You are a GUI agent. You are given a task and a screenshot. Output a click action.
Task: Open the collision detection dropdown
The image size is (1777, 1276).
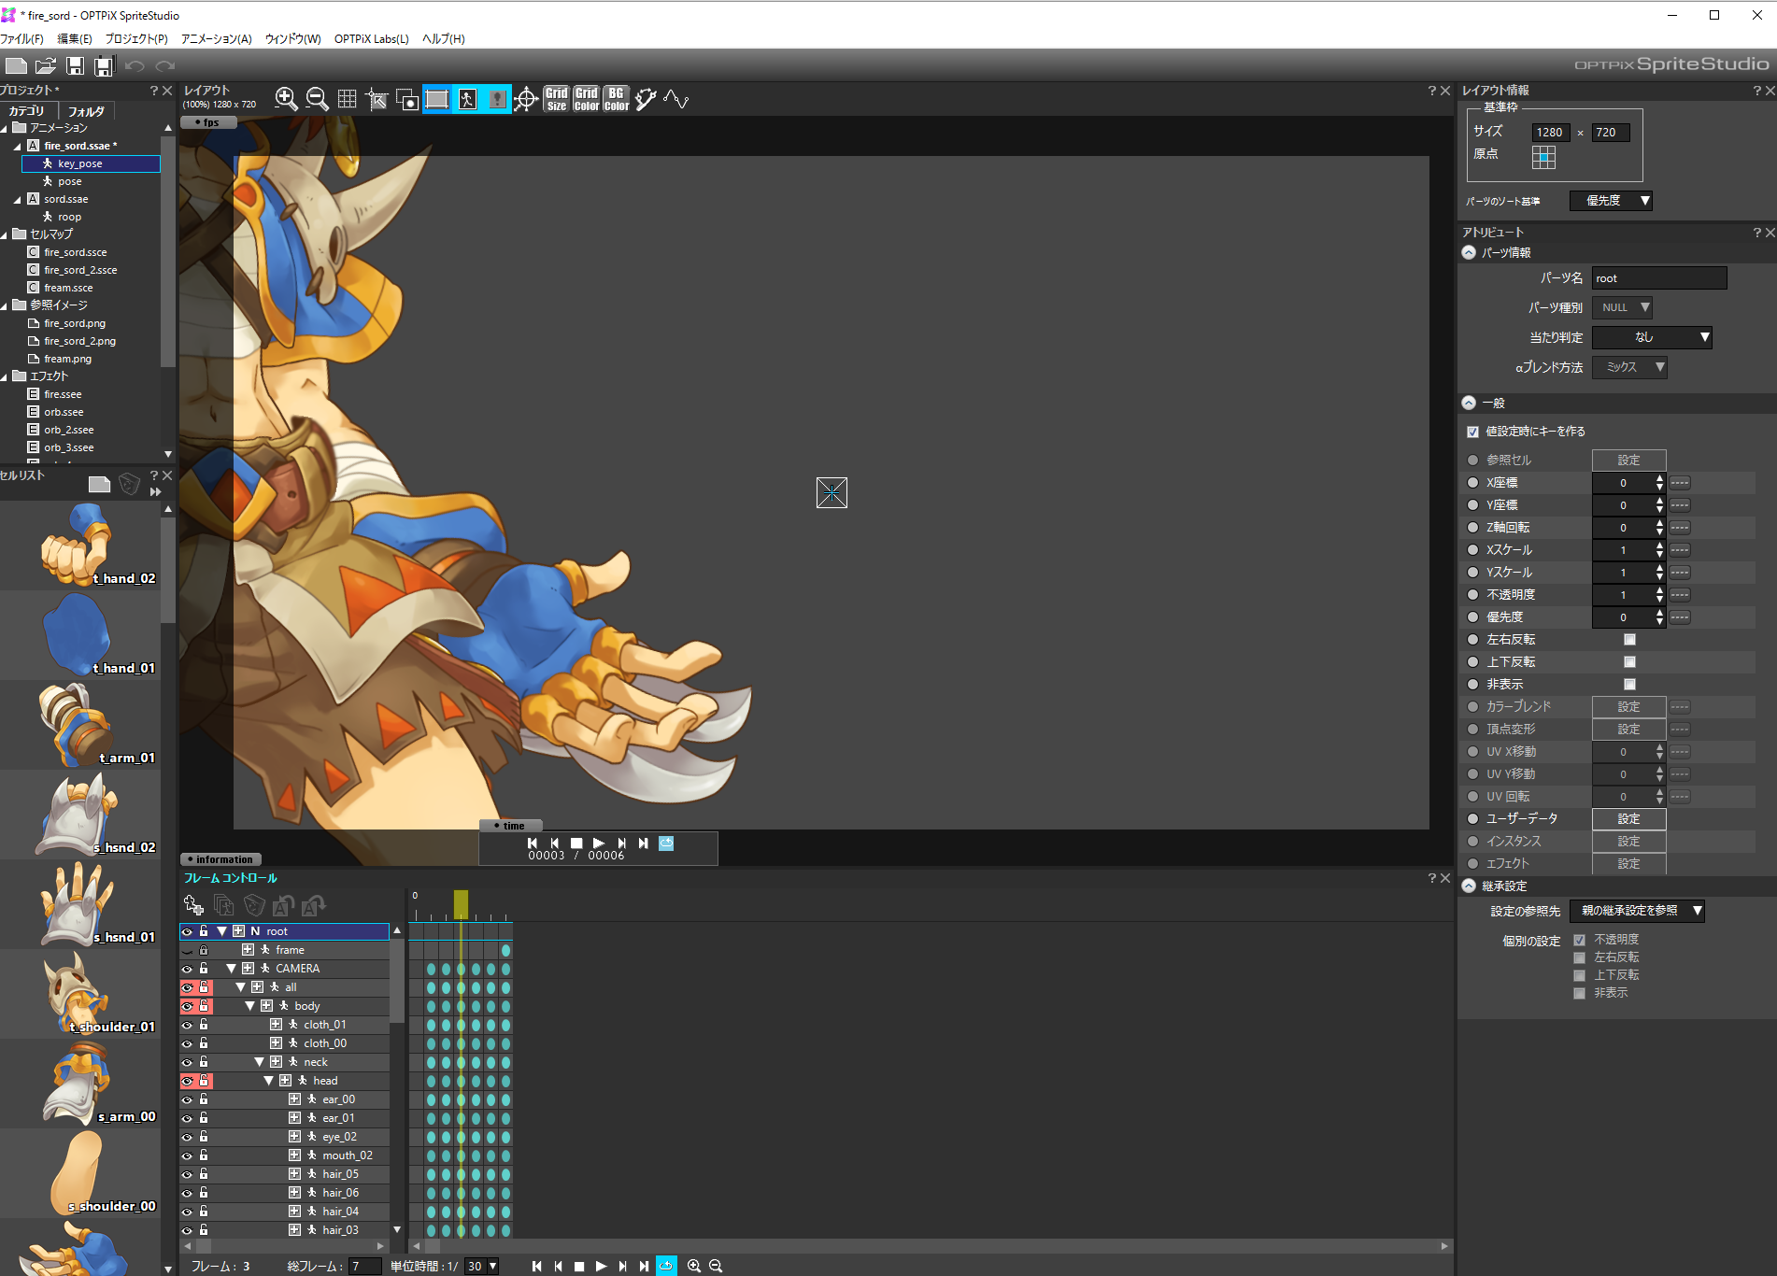[x=1652, y=337]
